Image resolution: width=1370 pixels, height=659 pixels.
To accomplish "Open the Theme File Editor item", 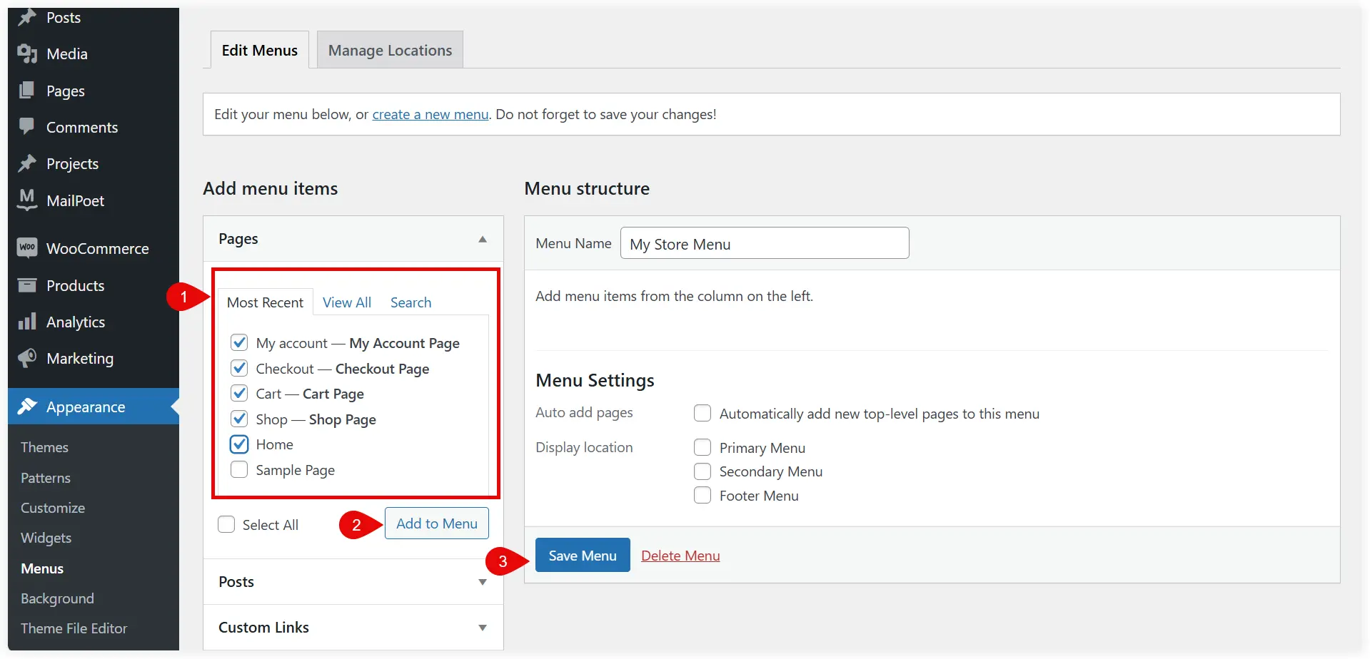I will coord(74,628).
